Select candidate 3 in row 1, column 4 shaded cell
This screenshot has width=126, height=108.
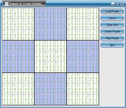(43, 10)
